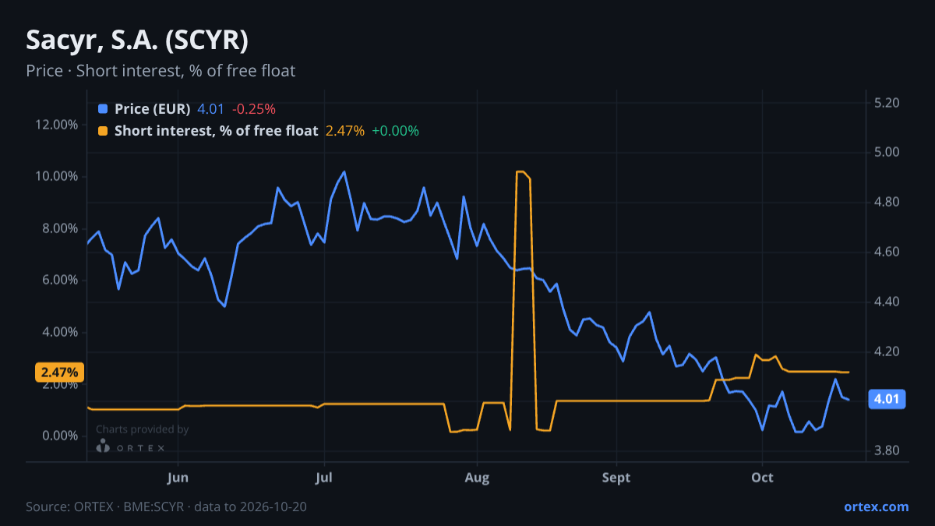The image size is (935, 526).
Task: Select 'Short interest, % of free float' legend label
Action: click(x=217, y=131)
